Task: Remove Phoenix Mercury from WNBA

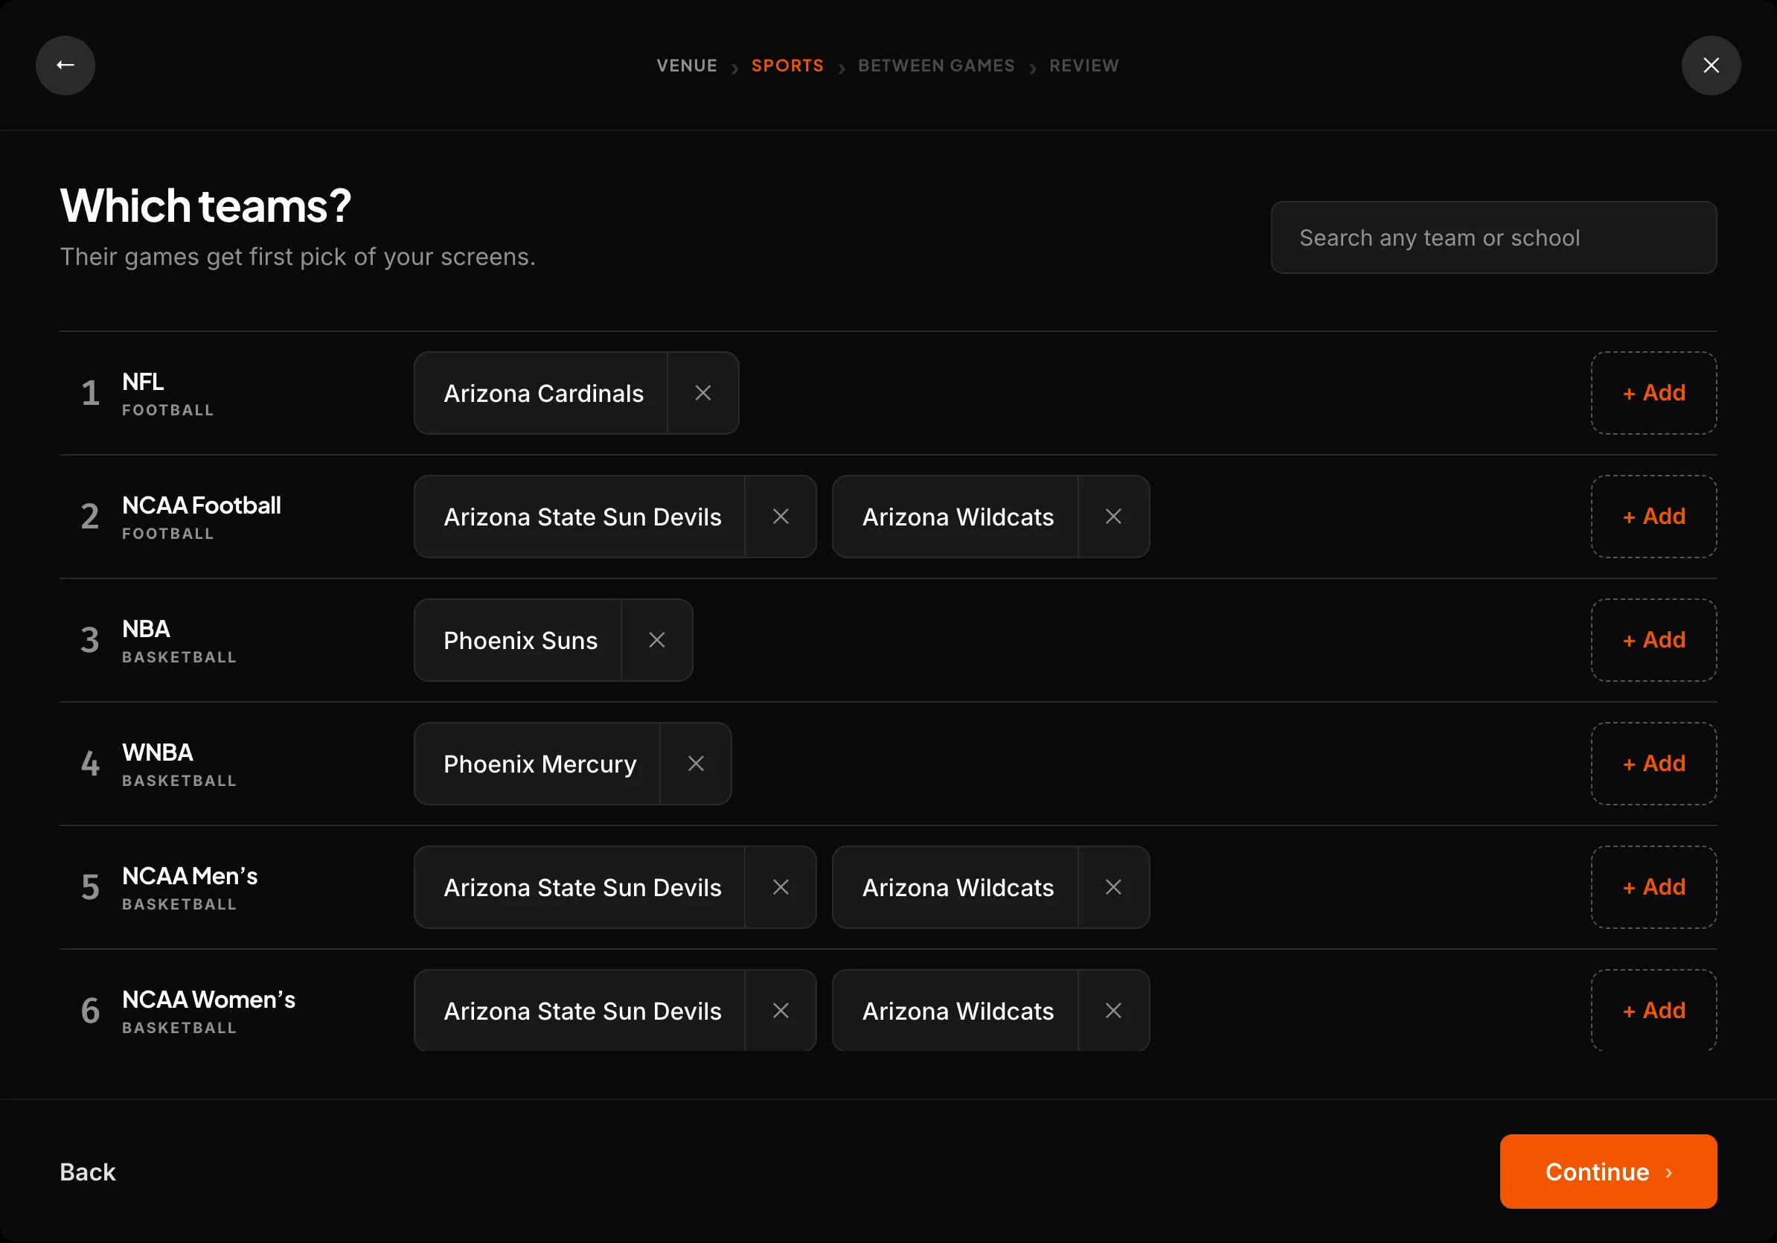Action: (x=695, y=764)
